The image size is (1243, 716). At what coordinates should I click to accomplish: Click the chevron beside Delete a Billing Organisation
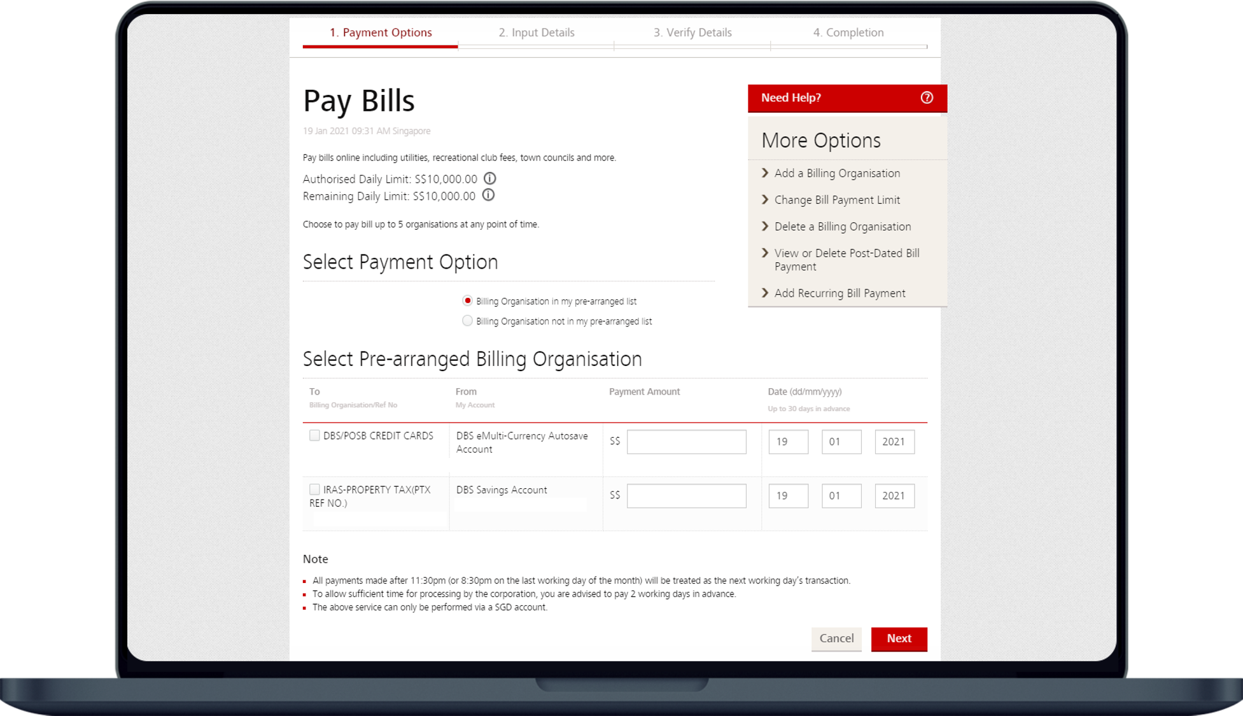(x=765, y=227)
